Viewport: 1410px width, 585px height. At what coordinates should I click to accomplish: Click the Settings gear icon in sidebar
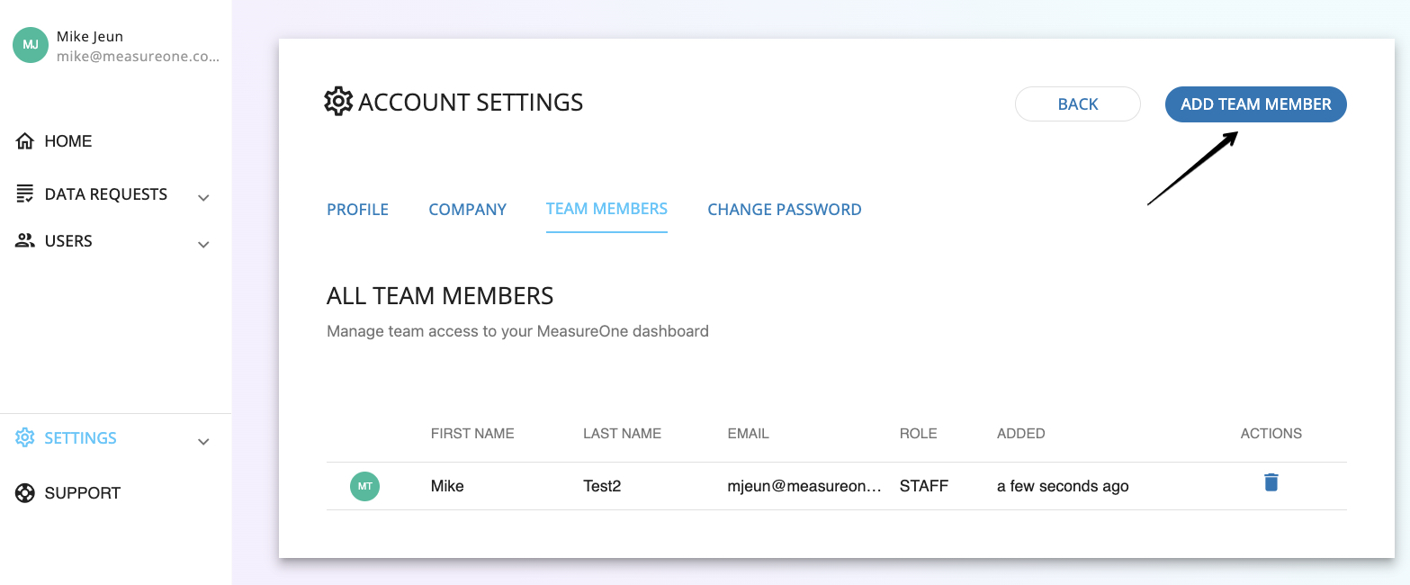(x=25, y=438)
